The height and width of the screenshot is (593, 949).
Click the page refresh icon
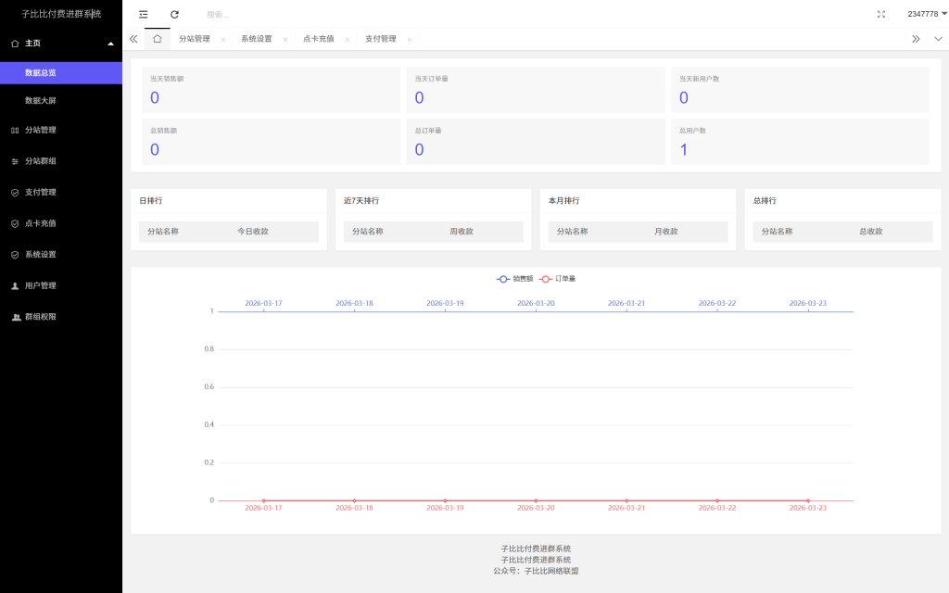pyautogui.click(x=175, y=14)
